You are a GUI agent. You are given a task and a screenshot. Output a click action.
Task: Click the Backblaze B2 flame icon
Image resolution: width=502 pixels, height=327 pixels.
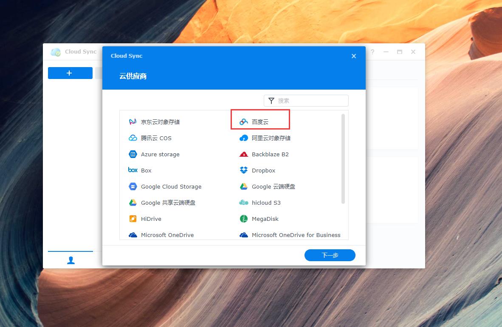(x=244, y=154)
